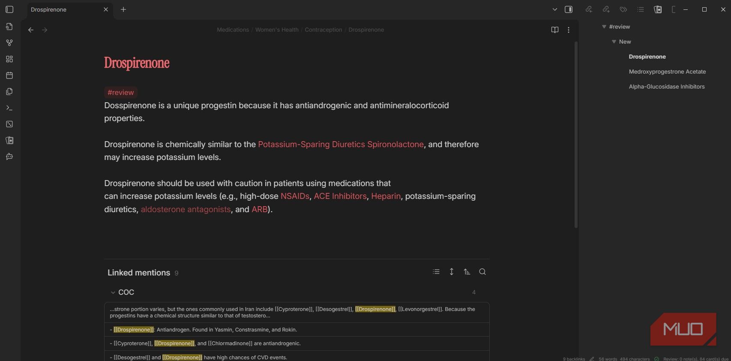Click the insert template ribbon icon
Viewport: 731px width, 361px height.
click(x=9, y=92)
